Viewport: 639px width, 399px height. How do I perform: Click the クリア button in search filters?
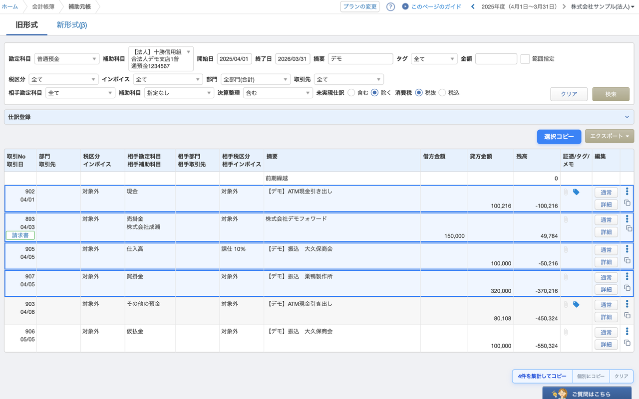point(569,94)
